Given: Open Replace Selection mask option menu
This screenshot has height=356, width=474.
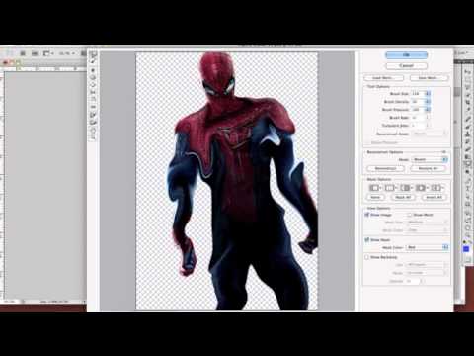Looking at the screenshot, I should tap(374, 188).
